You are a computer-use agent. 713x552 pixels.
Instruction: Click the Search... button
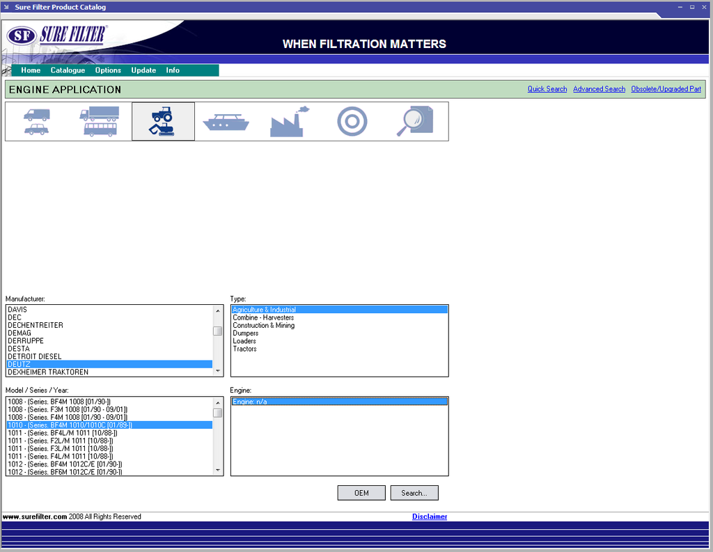(414, 493)
